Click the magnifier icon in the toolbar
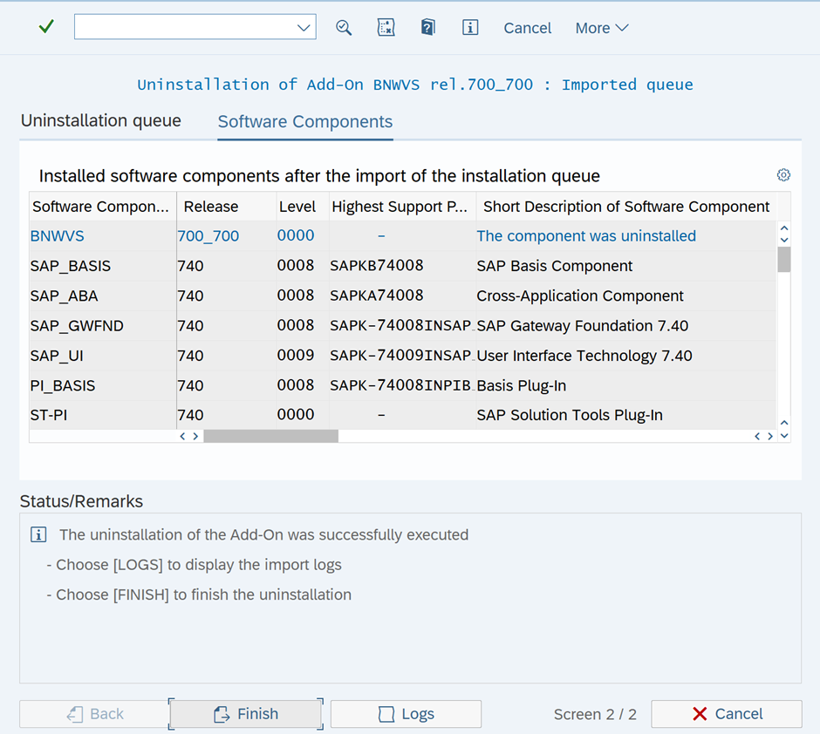This screenshot has height=734, width=820. pos(344,27)
